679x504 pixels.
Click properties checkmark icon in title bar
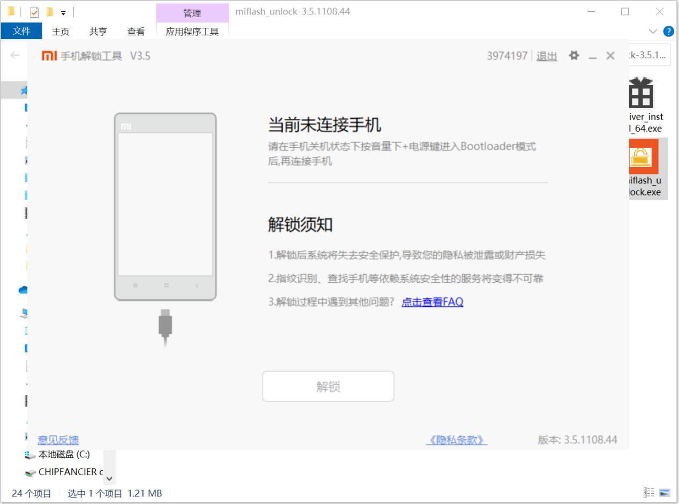pos(34,12)
